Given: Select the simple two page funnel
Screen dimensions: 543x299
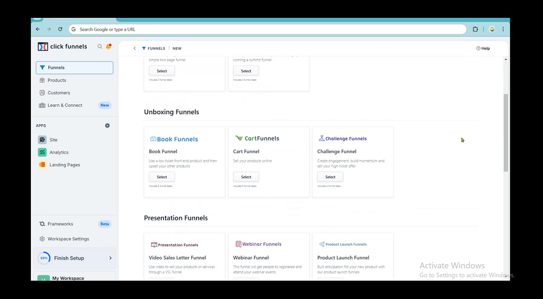Looking at the screenshot, I should click(162, 71).
